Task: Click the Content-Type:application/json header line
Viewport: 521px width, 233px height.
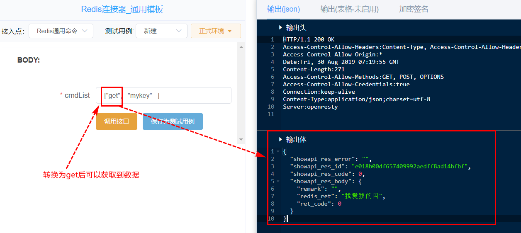Action: tap(356, 99)
